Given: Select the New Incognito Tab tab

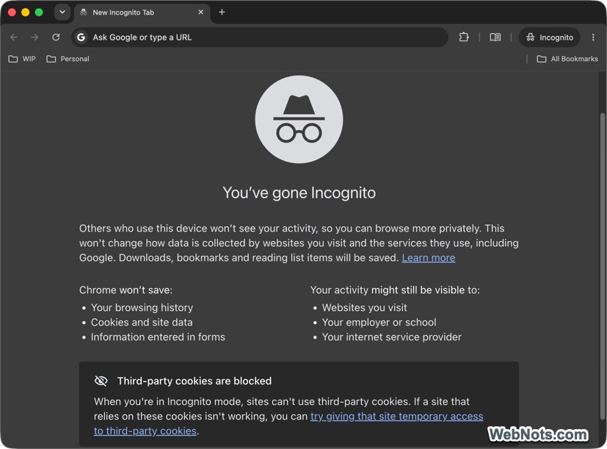Looking at the screenshot, I should 142,12.
